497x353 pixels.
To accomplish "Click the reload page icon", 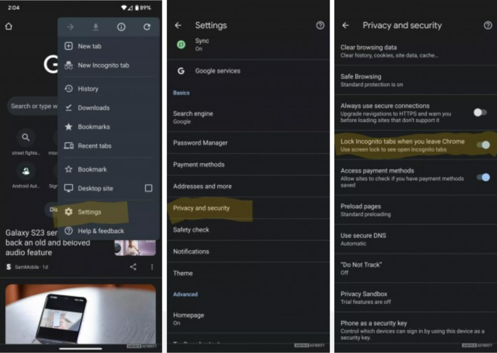I will pos(147,27).
